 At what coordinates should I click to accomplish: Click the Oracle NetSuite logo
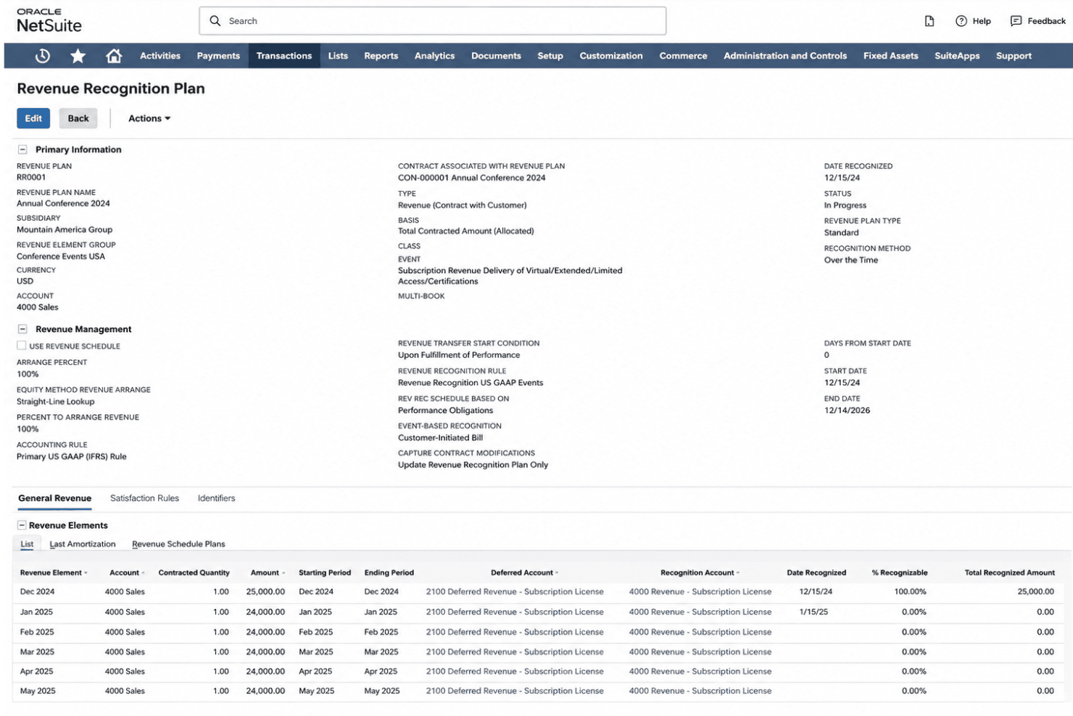[49, 21]
